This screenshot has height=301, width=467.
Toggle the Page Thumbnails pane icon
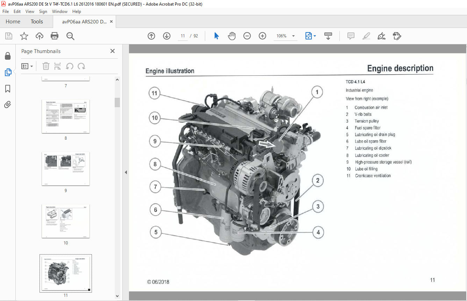pos(8,72)
